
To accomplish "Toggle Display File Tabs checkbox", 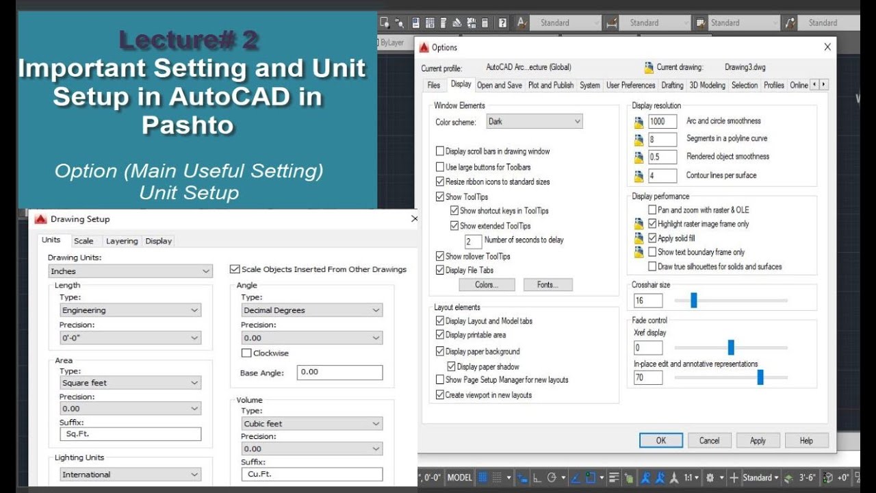I will point(440,270).
